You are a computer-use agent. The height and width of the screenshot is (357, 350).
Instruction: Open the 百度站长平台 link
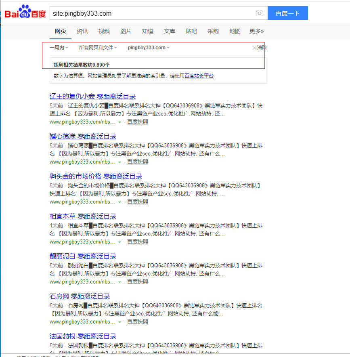point(199,76)
